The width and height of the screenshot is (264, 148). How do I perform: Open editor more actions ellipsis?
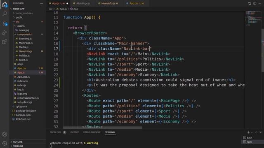pos(260,3)
